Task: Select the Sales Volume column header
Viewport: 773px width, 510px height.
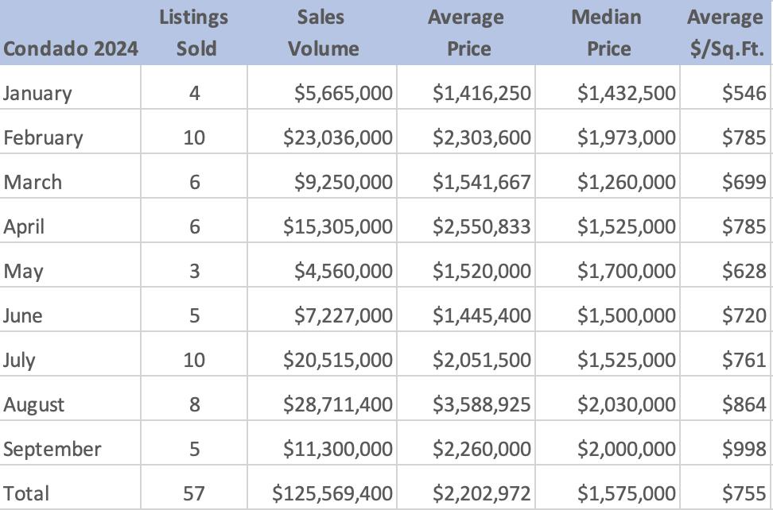Action: point(323,33)
